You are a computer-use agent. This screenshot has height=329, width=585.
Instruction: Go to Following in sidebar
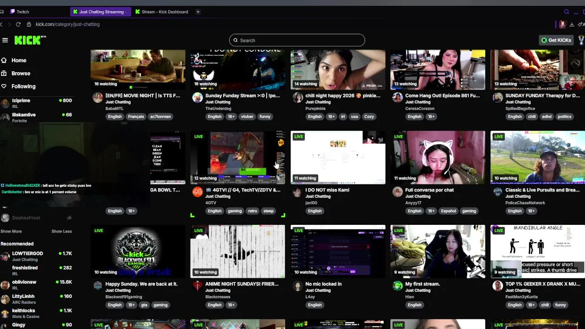click(x=23, y=86)
